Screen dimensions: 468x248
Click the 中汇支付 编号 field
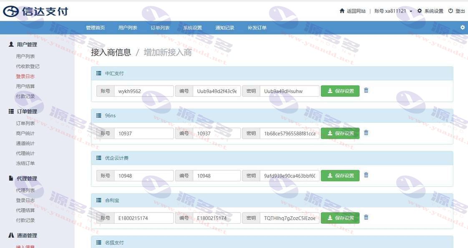[216, 91]
